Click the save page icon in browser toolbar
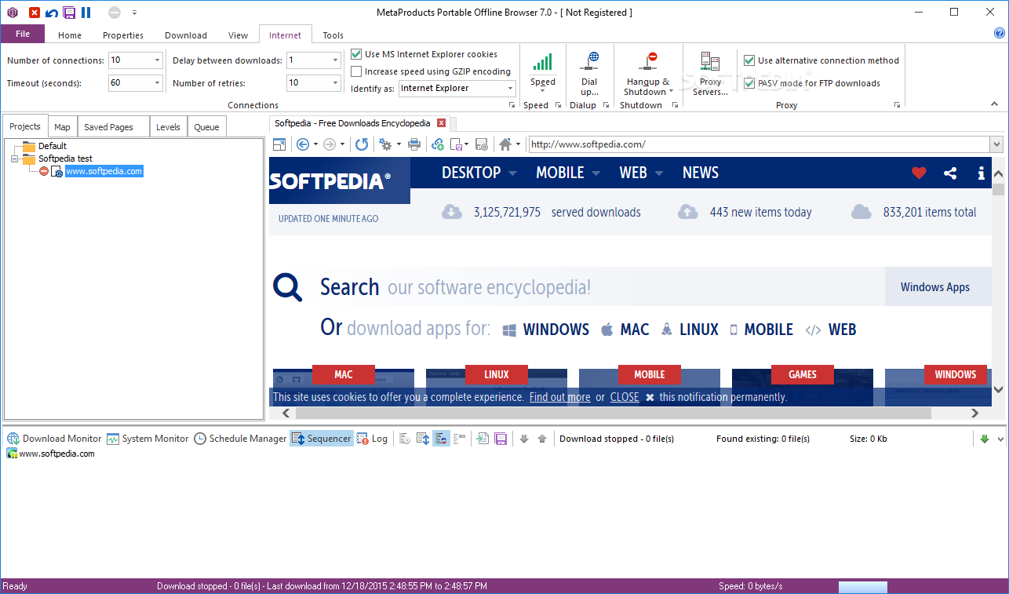Image resolution: width=1009 pixels, height=594 pixels. tap(457, 144)
